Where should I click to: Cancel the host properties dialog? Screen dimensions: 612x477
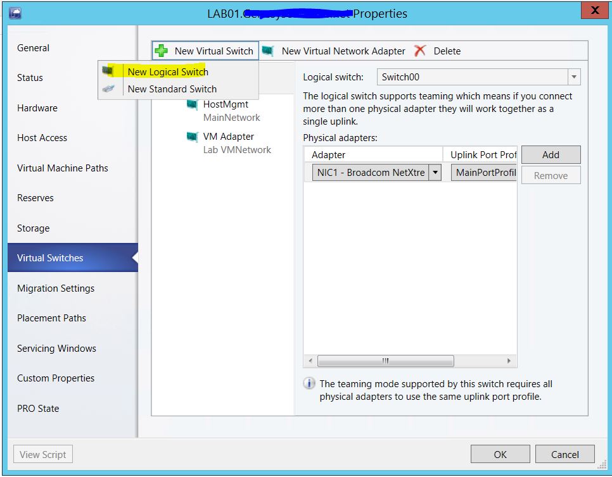pos(564,454)
